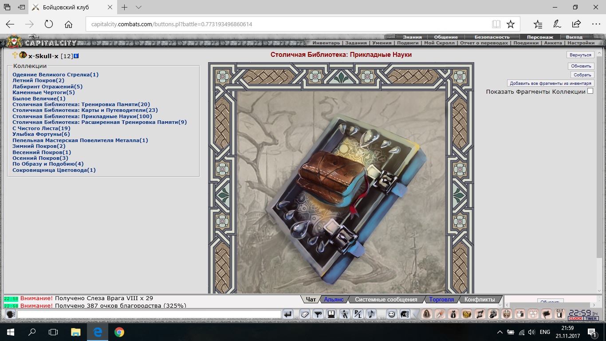Click the CLOCK TIMER display
This screenshot has width=606, height=341.
[x=583, y=315]
